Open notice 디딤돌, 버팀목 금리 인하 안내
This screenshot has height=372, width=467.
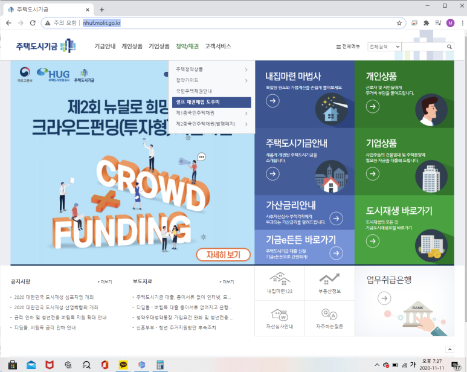45,328
